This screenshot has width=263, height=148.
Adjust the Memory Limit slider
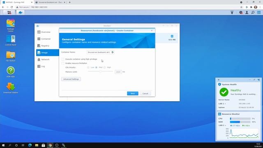[100, 71]
